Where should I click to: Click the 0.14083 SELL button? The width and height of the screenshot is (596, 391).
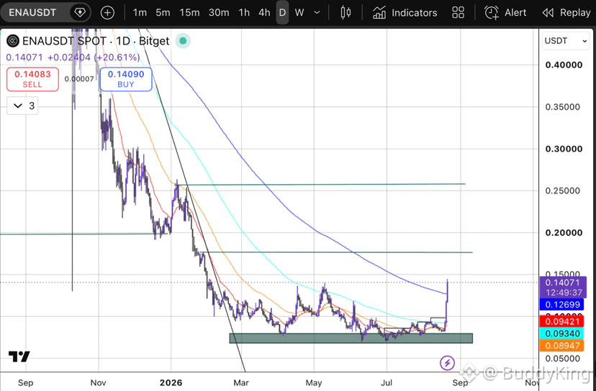(32, 79)
